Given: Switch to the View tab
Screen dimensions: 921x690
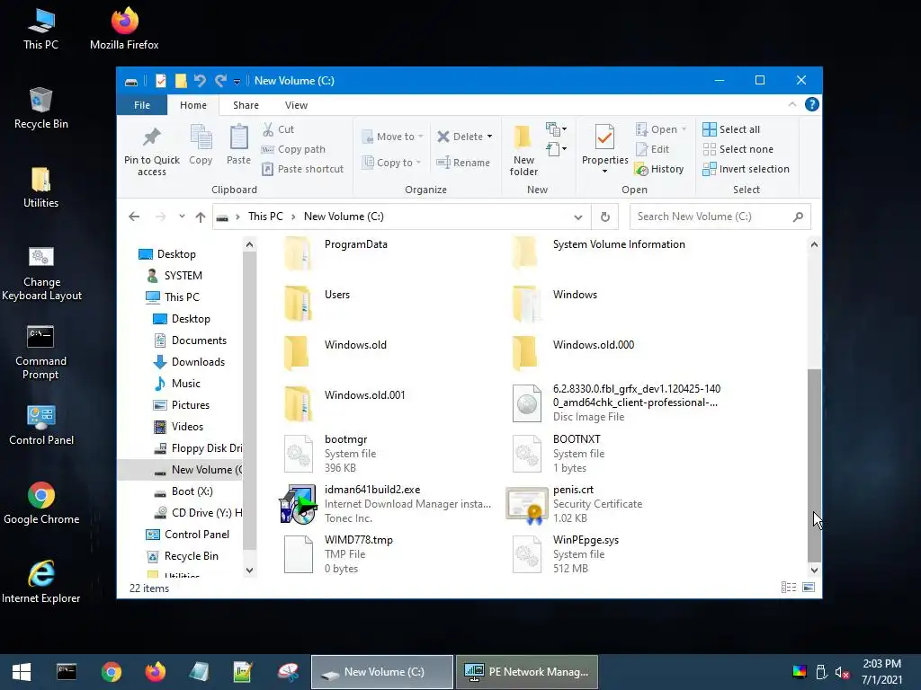Looking at the screenshot, I should click(296, 105).
